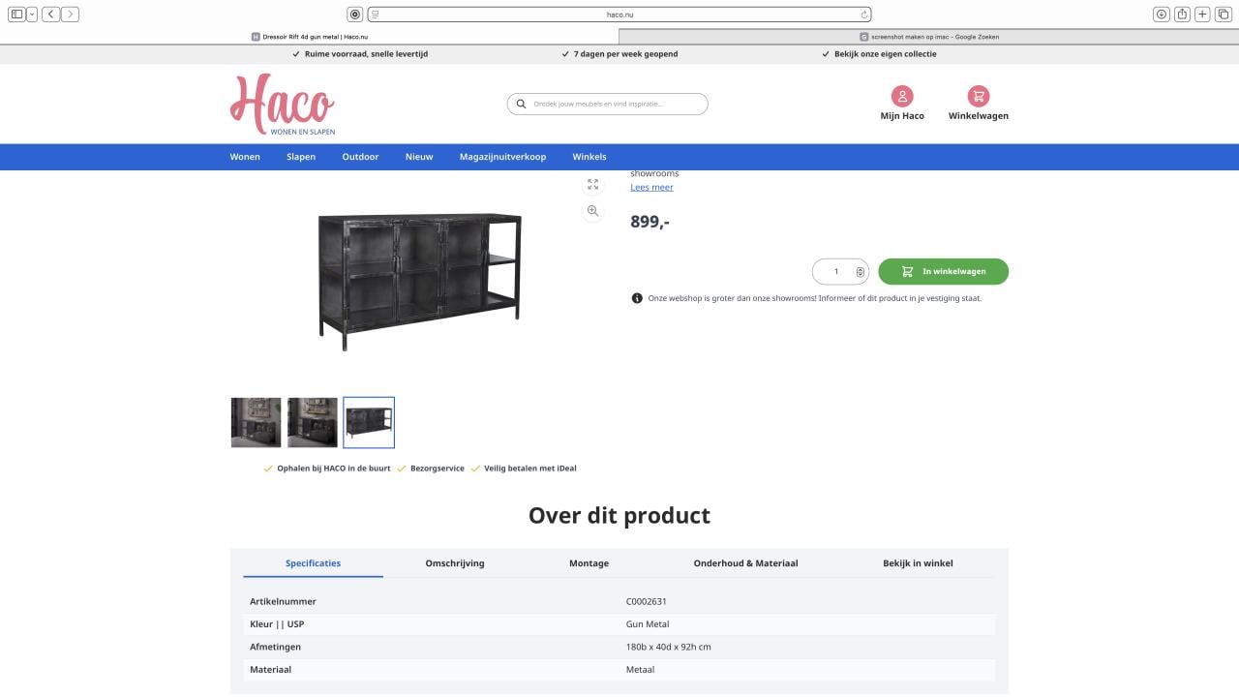Open the Specificaties tab

[x=313, y=563]
